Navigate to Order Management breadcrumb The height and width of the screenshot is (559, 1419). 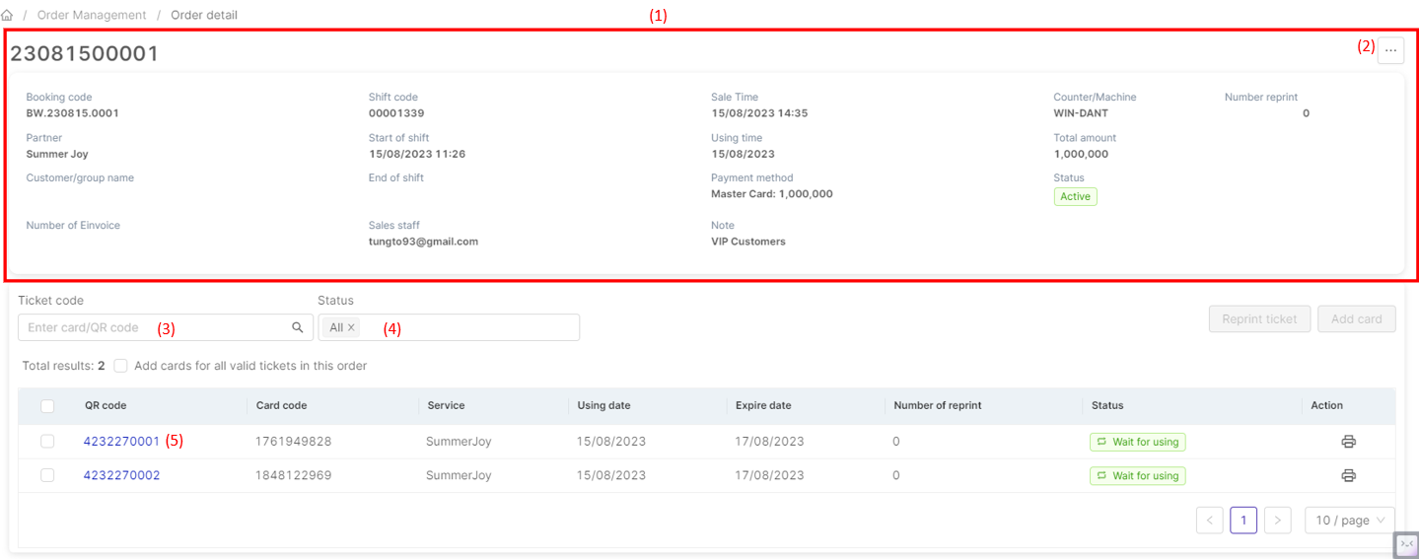tap(92, 16)
